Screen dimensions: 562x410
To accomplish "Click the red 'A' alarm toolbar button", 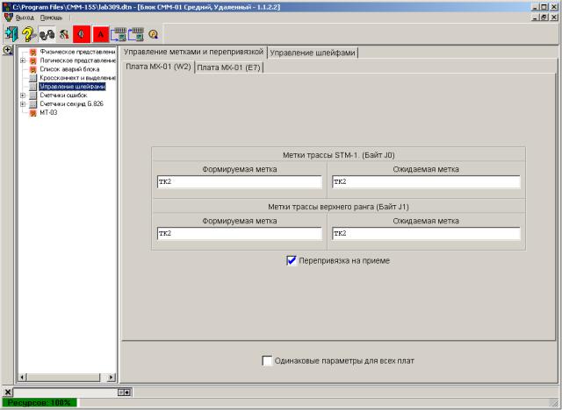I will click(x=101, y=34).
